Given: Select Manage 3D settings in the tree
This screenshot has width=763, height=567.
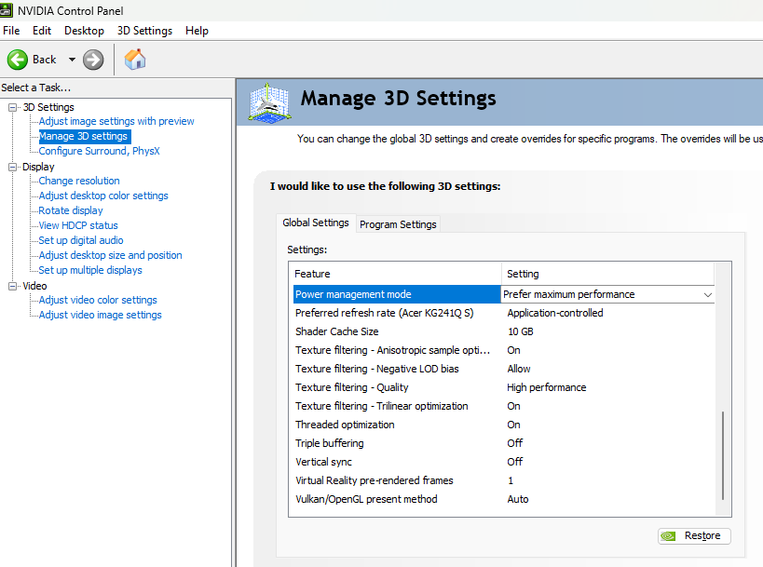Looking at the screenshot, I should tap(83, 136).
